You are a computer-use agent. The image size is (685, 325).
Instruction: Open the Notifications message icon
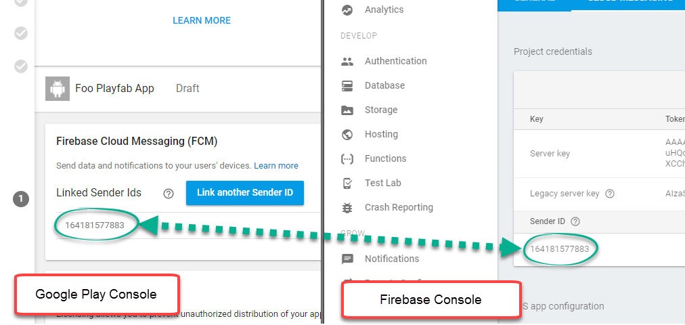[x=347, y=259]
